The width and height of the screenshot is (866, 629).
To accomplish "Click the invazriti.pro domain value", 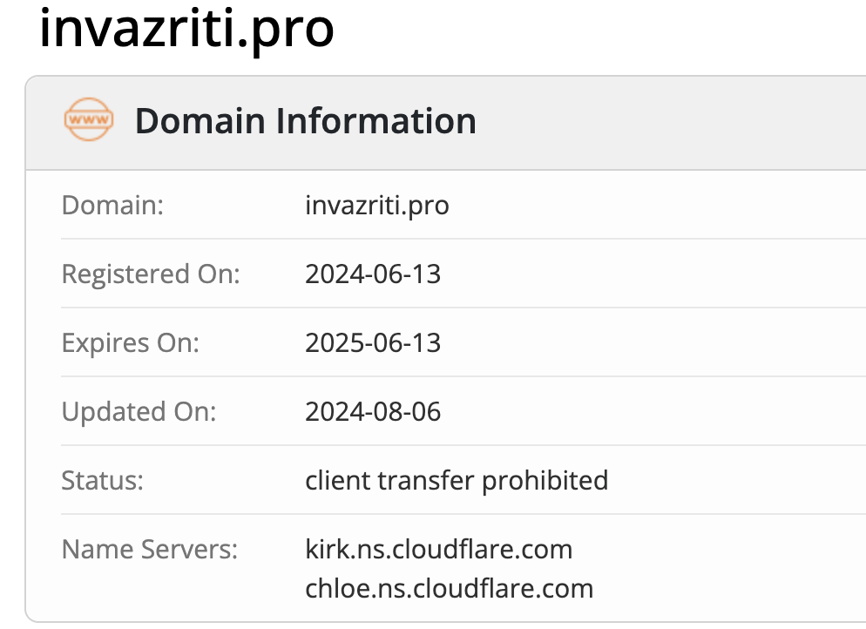I will [x=377, y=206].
